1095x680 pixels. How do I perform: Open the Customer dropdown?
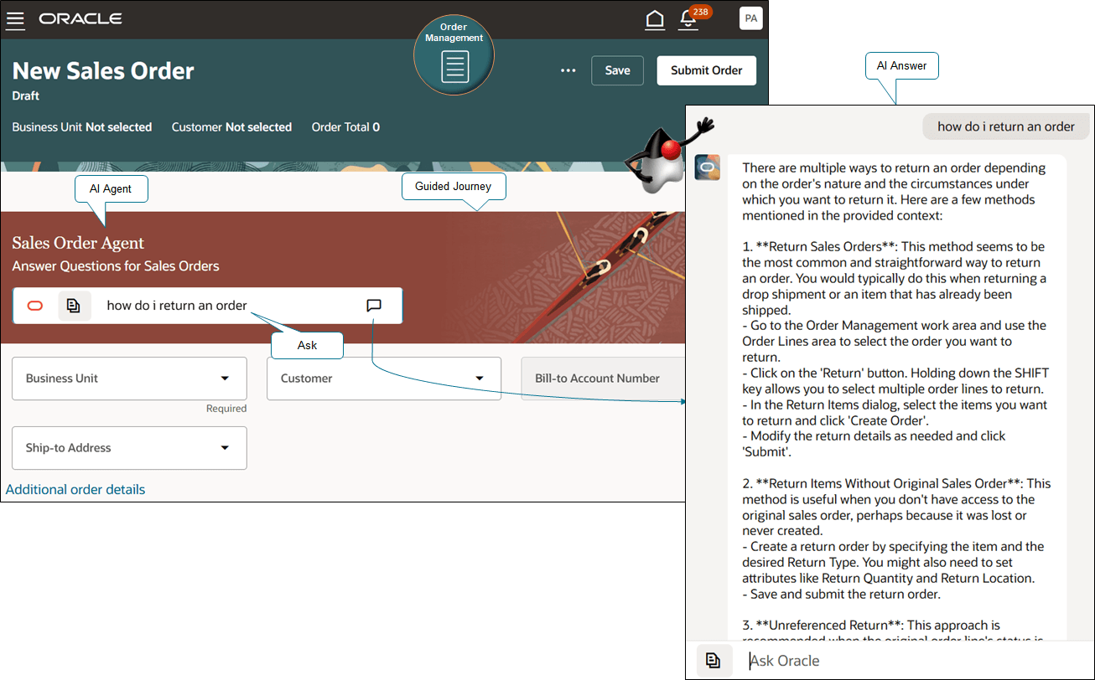coord(384,379)
